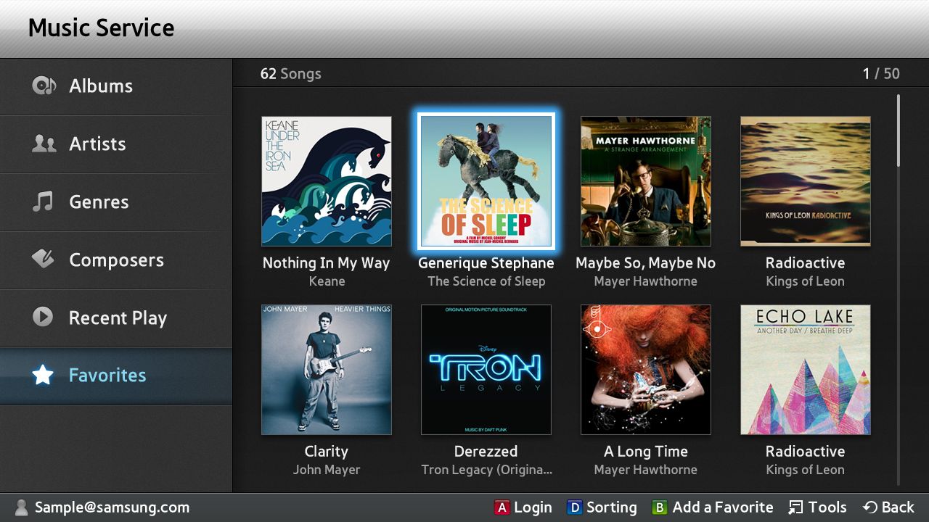Click the Login button label
This screenshot has height=522, width=929.
(533, 508)
